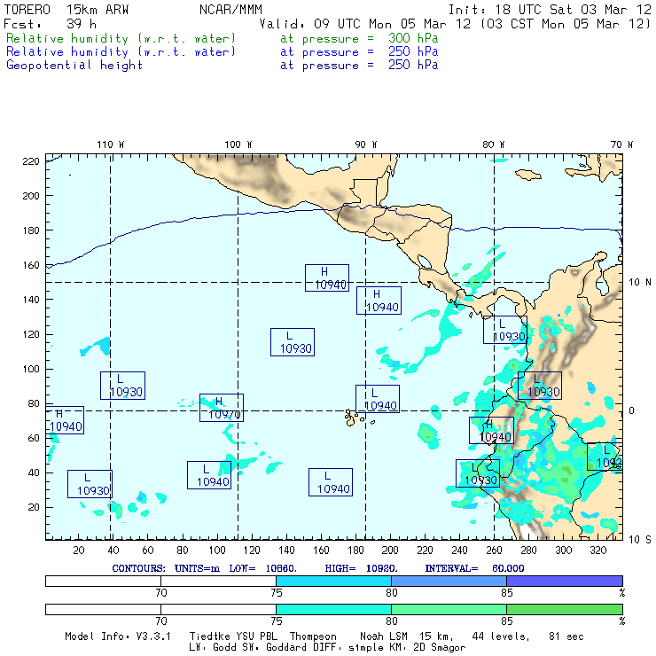Click the '160' tick label on left axis

tap(31, 265)
